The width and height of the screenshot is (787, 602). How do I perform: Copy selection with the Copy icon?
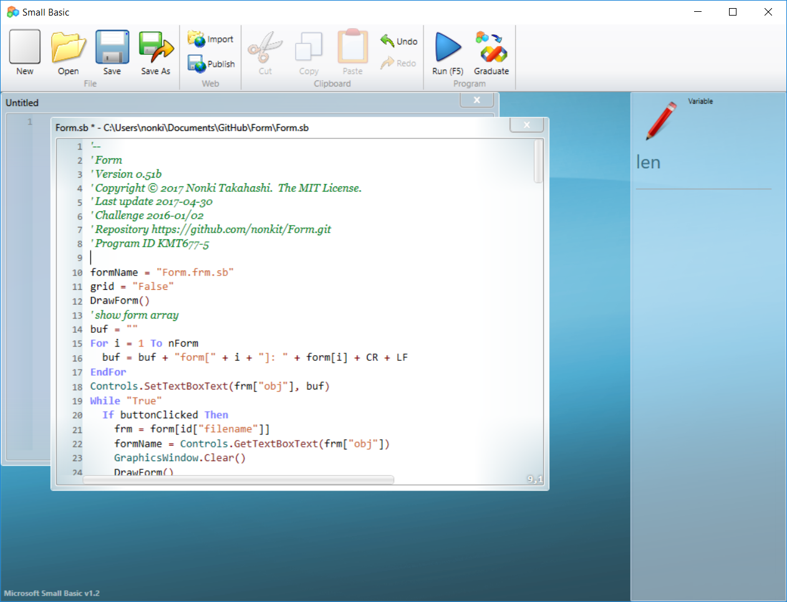point(309,52)
